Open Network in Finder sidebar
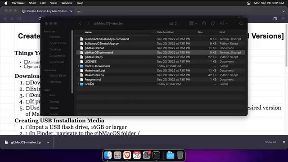 (55, 82)
